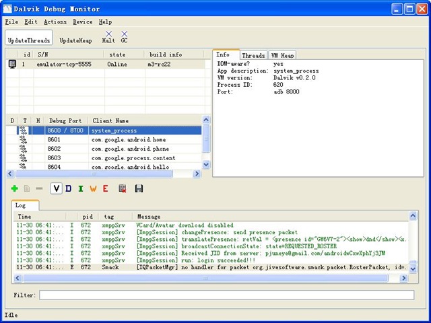Select VCard/Avatar download disabled log entry
The width and height of the screenshot is (431, 323).
coord(211,225)
